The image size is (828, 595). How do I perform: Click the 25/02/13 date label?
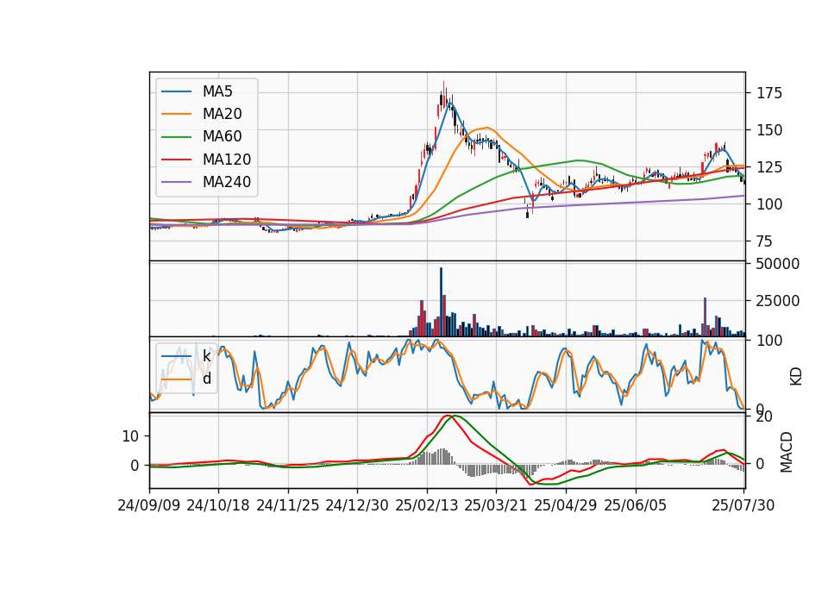pos(427,505)
